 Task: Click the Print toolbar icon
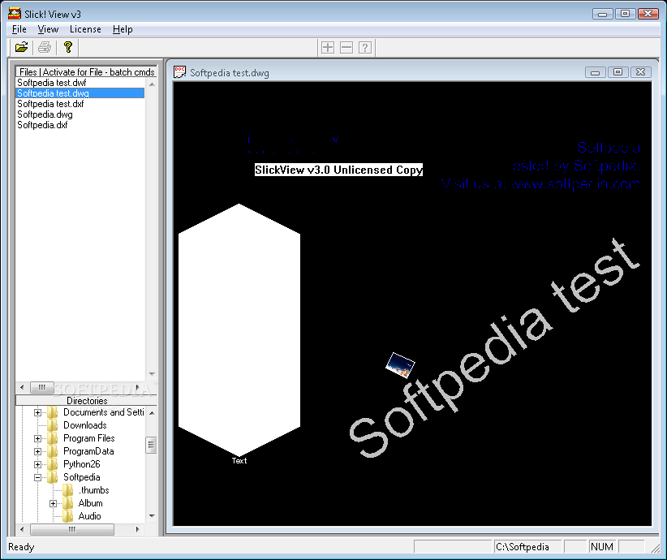(x=45, y=47)
